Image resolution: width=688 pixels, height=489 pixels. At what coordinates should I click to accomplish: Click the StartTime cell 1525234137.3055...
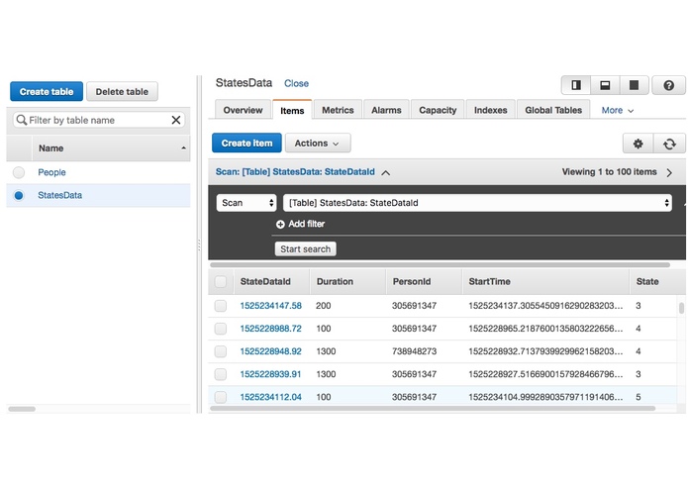click(x=545, y=306)
